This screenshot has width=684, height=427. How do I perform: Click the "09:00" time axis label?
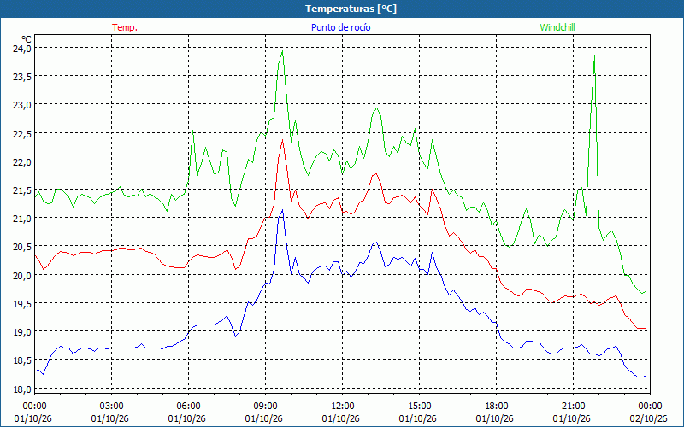pos(265,407)
